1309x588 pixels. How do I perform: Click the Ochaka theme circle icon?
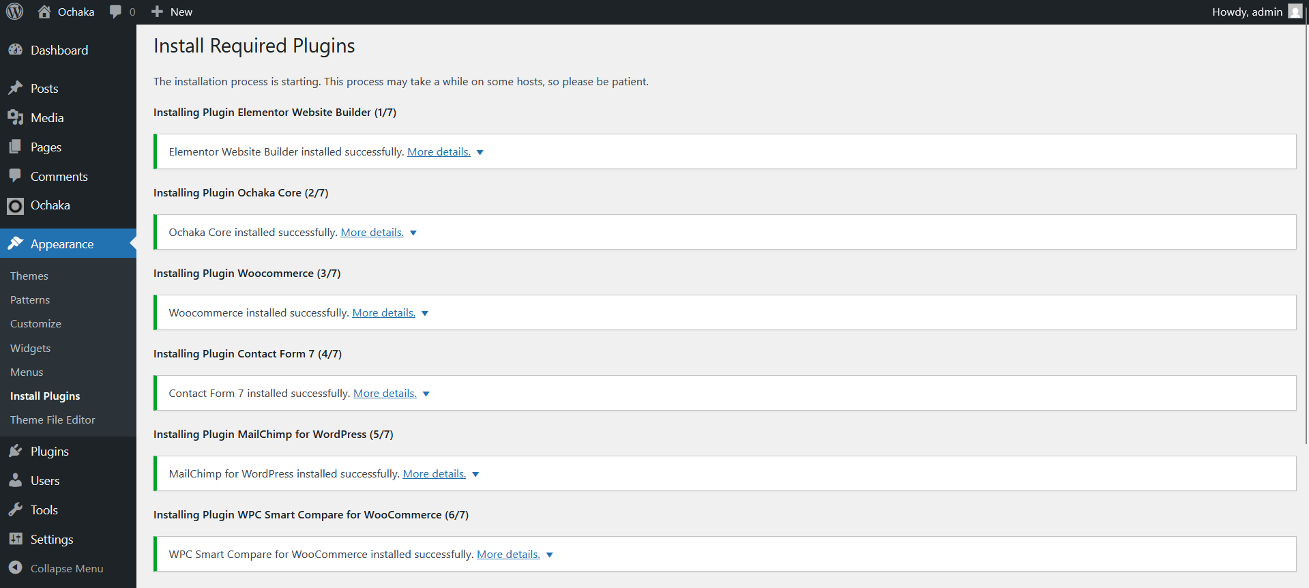click(x=16, y=205)
